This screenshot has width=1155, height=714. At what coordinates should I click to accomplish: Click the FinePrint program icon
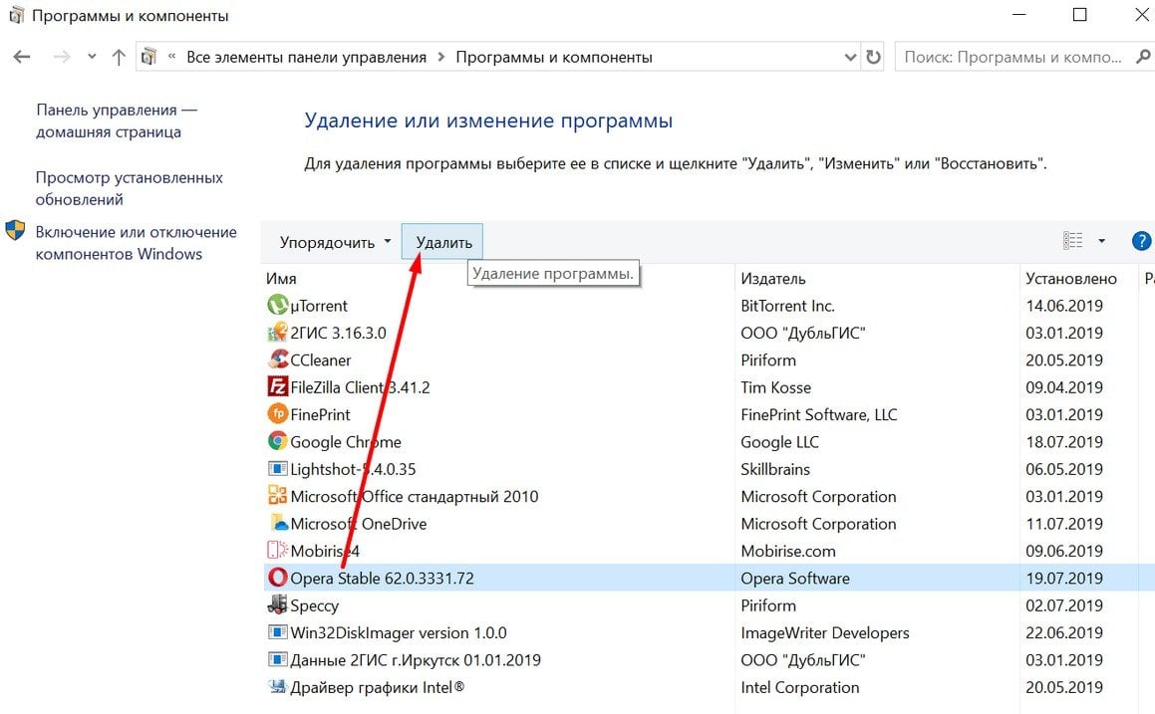pyautogui.click(x=277, y=413)
